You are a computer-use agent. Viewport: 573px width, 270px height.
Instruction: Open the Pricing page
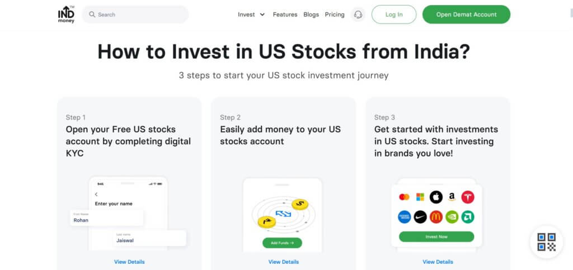(335, 15)
